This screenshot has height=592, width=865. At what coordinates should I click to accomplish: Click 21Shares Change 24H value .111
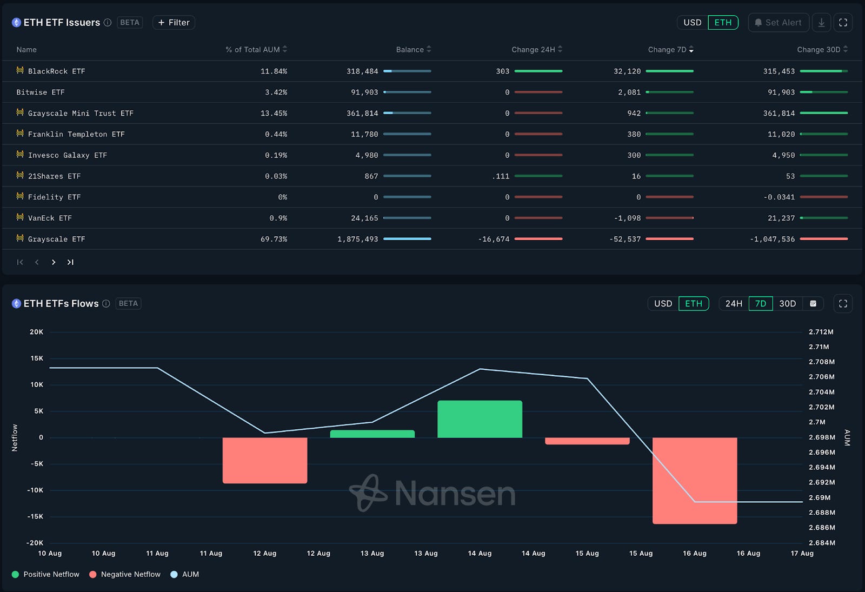pyautogui.click(x=501, y=176)
